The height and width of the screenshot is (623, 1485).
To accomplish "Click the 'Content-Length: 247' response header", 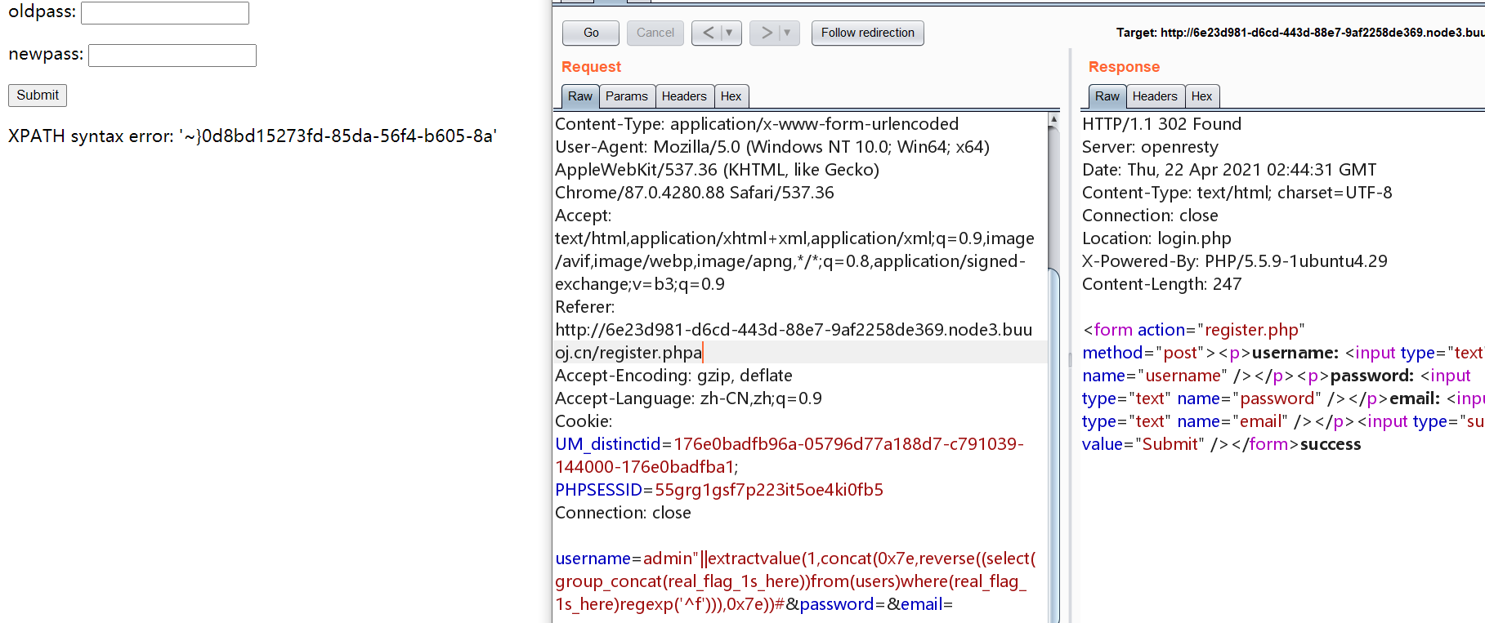I will pos(1161,284).
